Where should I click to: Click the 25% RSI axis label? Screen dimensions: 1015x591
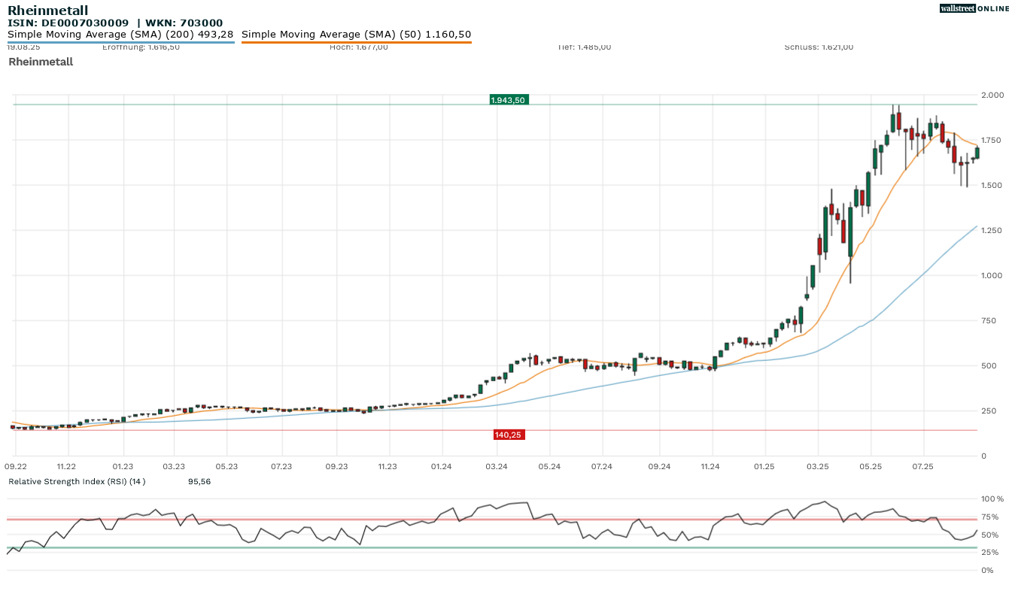(x=990, y=553)
